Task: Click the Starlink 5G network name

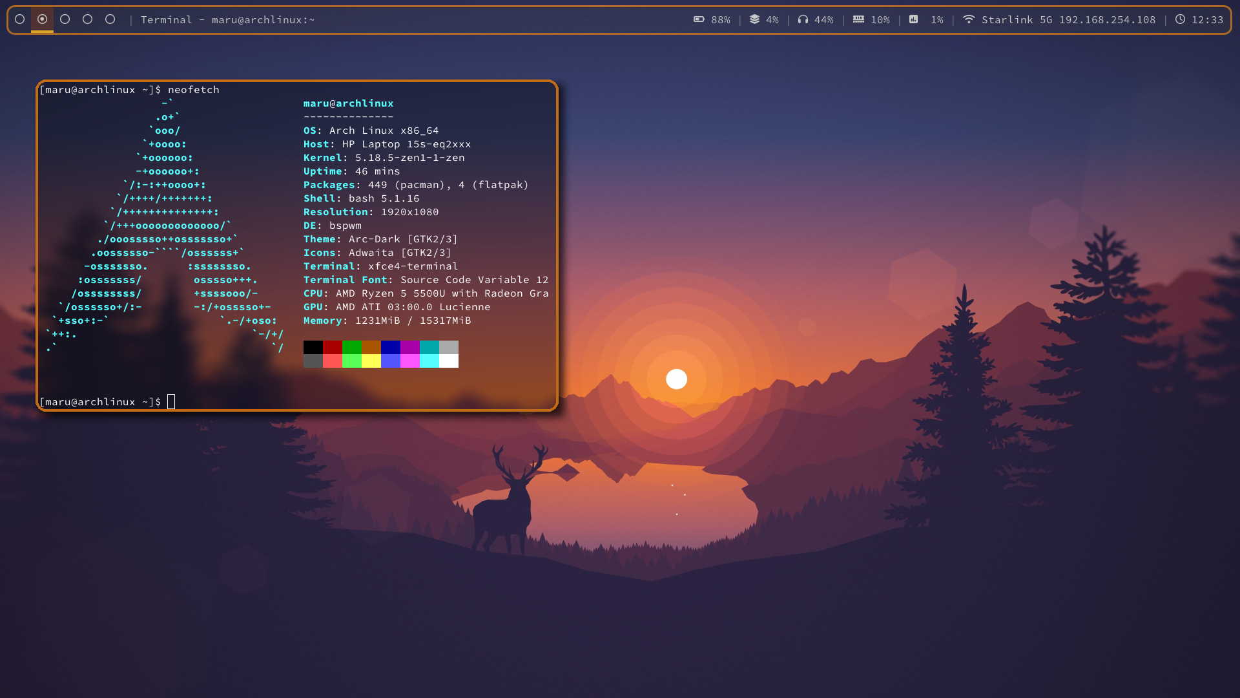Action: pos(1015,19)
